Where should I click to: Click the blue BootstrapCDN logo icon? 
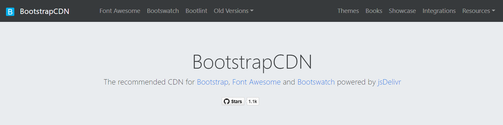tap(10, 12)
